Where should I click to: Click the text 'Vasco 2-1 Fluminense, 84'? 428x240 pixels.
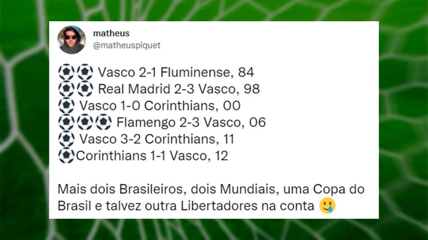coord(176,72)
